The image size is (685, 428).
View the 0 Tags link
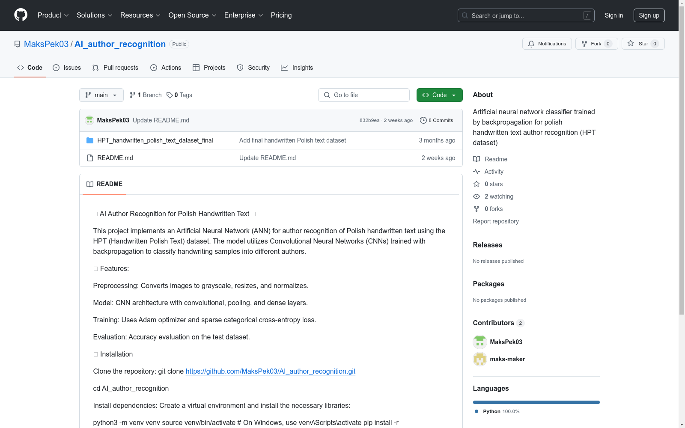click(179, 95)
